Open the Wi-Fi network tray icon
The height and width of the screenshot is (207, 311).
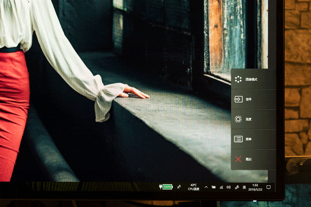pyautogui.click(x=221, y=187)
